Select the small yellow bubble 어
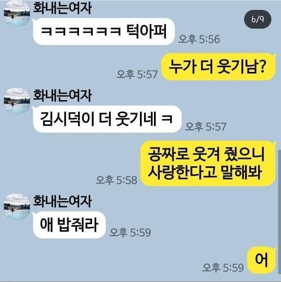 coord(261,260)
